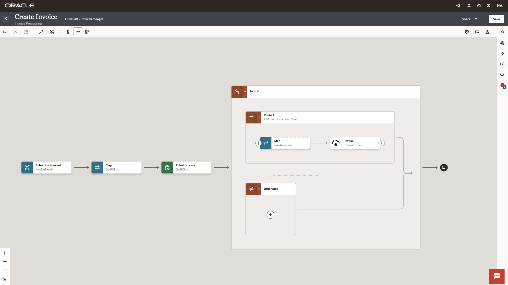This screenshot has height=285, width=508.
Task: Click the paste clipboard icon
Action: click(26, 32)
